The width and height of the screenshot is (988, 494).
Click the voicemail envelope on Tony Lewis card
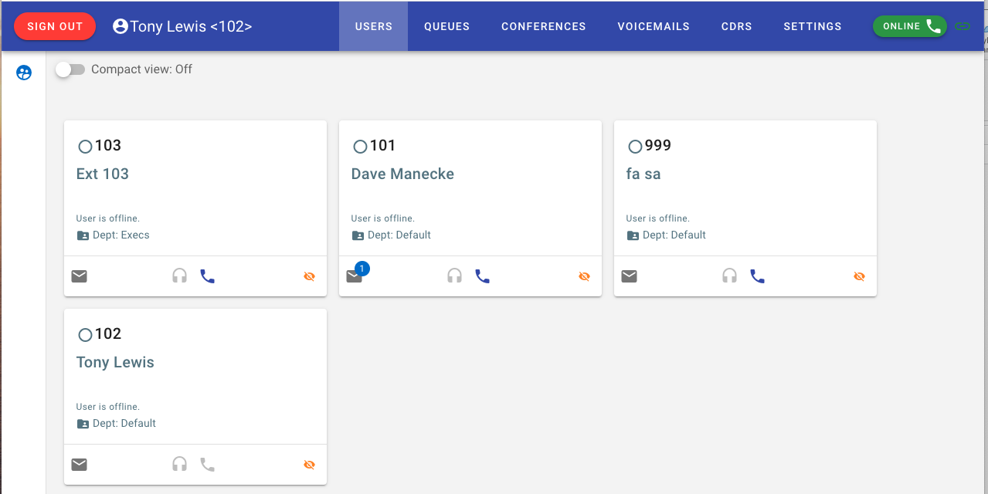point(80,465)
